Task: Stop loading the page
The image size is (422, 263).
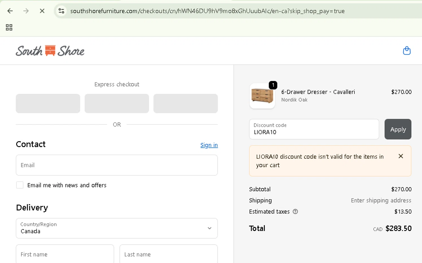Action: pyautogui.click(x=42, y=11)
